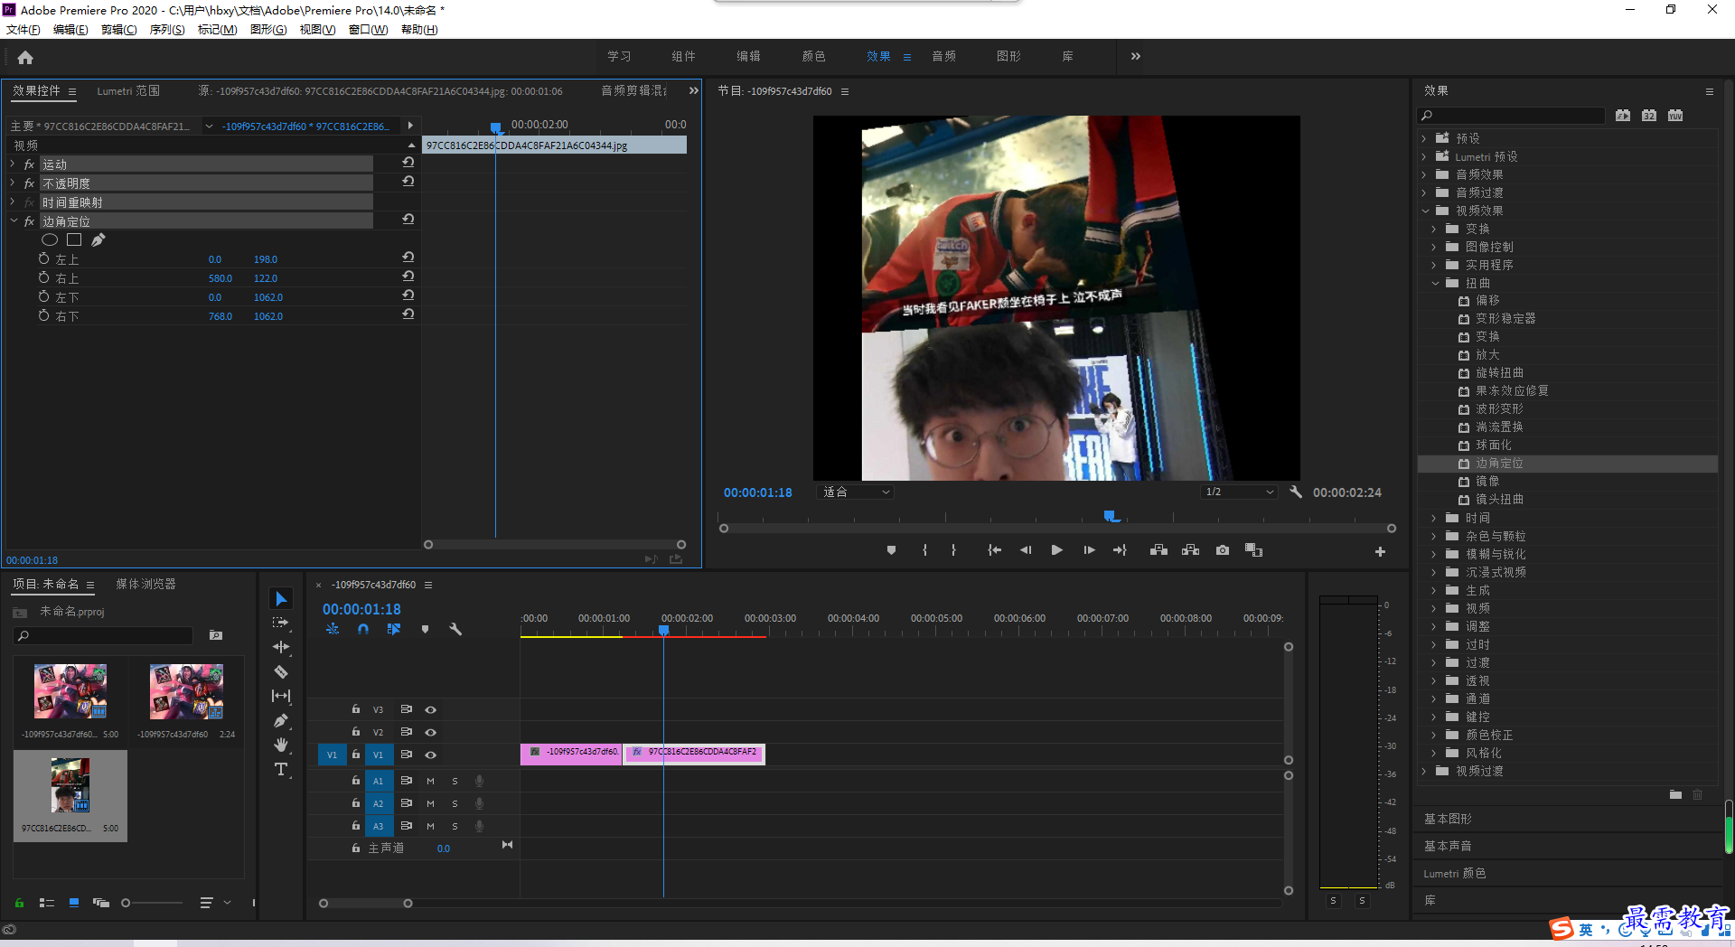The width and height of the screenshot is (1735, 947).
Task: Solo the A2 audio track
Action: (455, 803)
